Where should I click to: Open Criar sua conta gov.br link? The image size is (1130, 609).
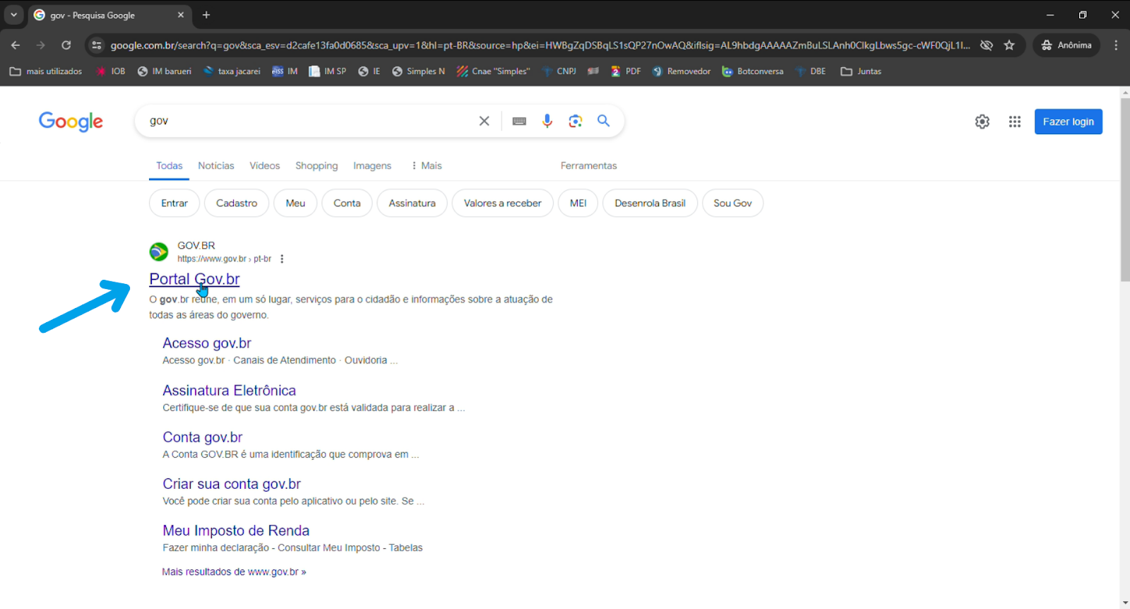tap(232, 484)
